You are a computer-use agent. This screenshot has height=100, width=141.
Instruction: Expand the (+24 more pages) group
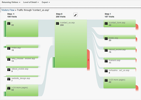pos(22,90)
